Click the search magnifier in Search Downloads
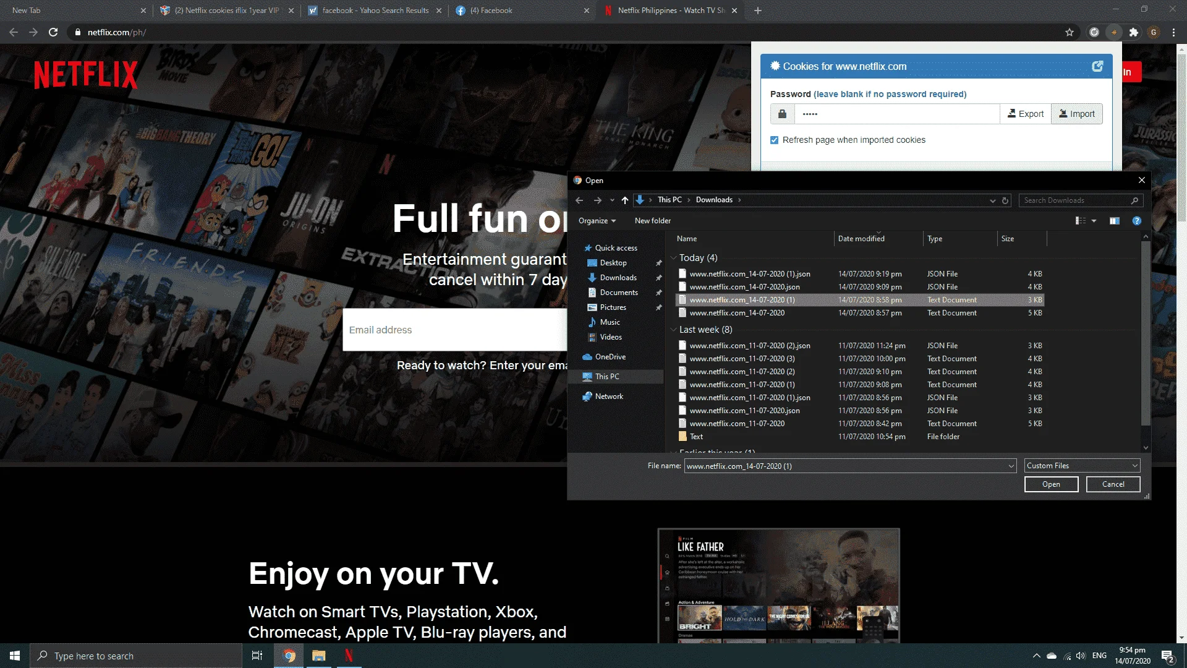The image size is (1187, 668). click(1134, 200)
